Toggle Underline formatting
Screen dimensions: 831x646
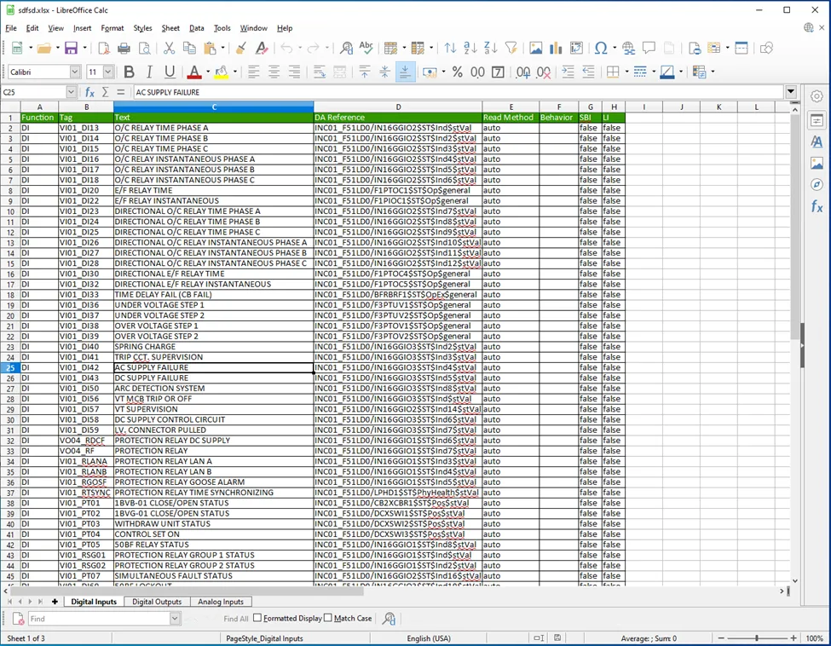170,72
